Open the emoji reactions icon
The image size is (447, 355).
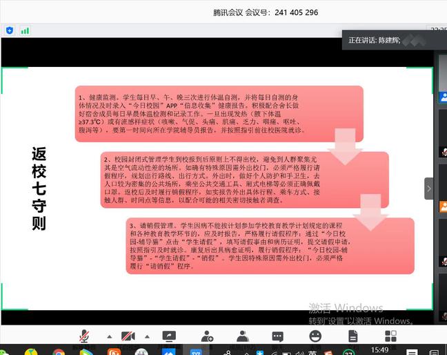[315, 336]
